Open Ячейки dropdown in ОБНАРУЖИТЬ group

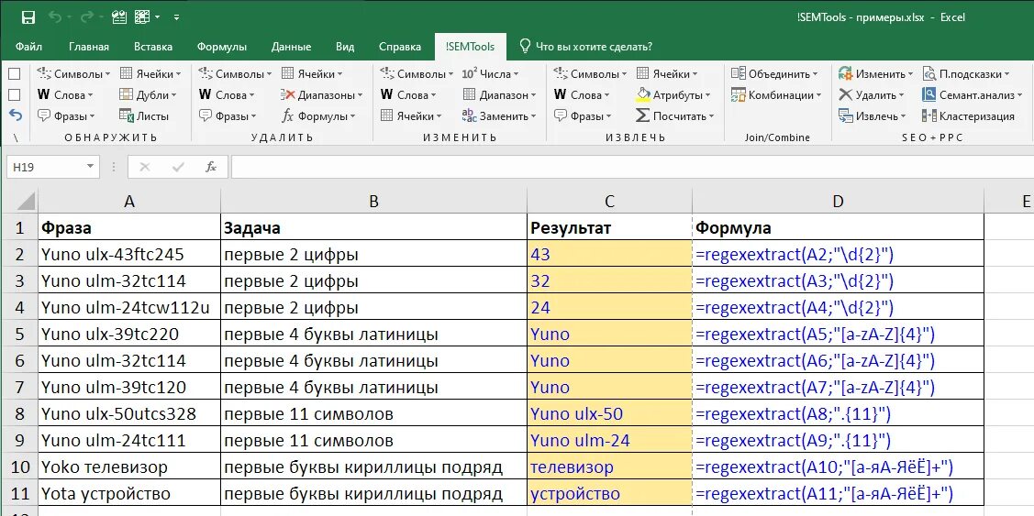[x=150, y=74]
